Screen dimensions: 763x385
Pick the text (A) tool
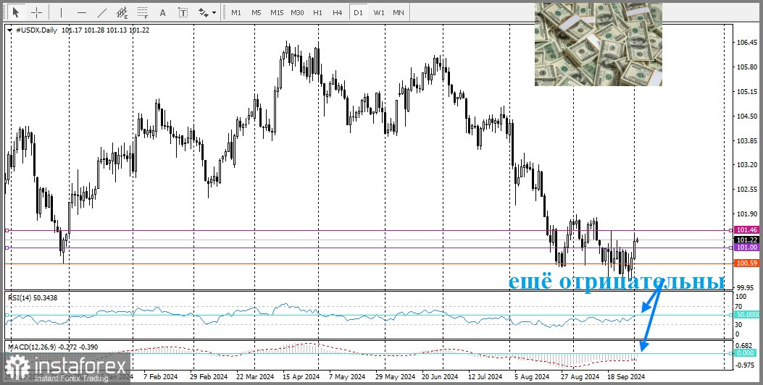coord(162,12)
